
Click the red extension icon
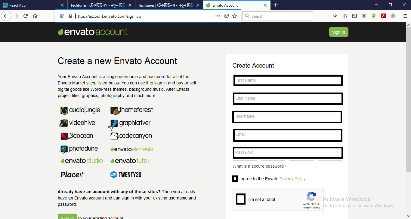tap(383, 16)
